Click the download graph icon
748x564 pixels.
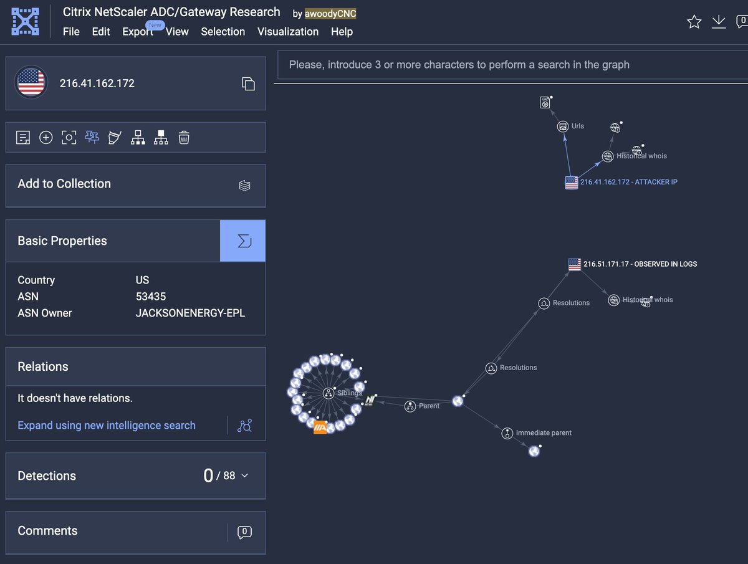coord(719,22)
